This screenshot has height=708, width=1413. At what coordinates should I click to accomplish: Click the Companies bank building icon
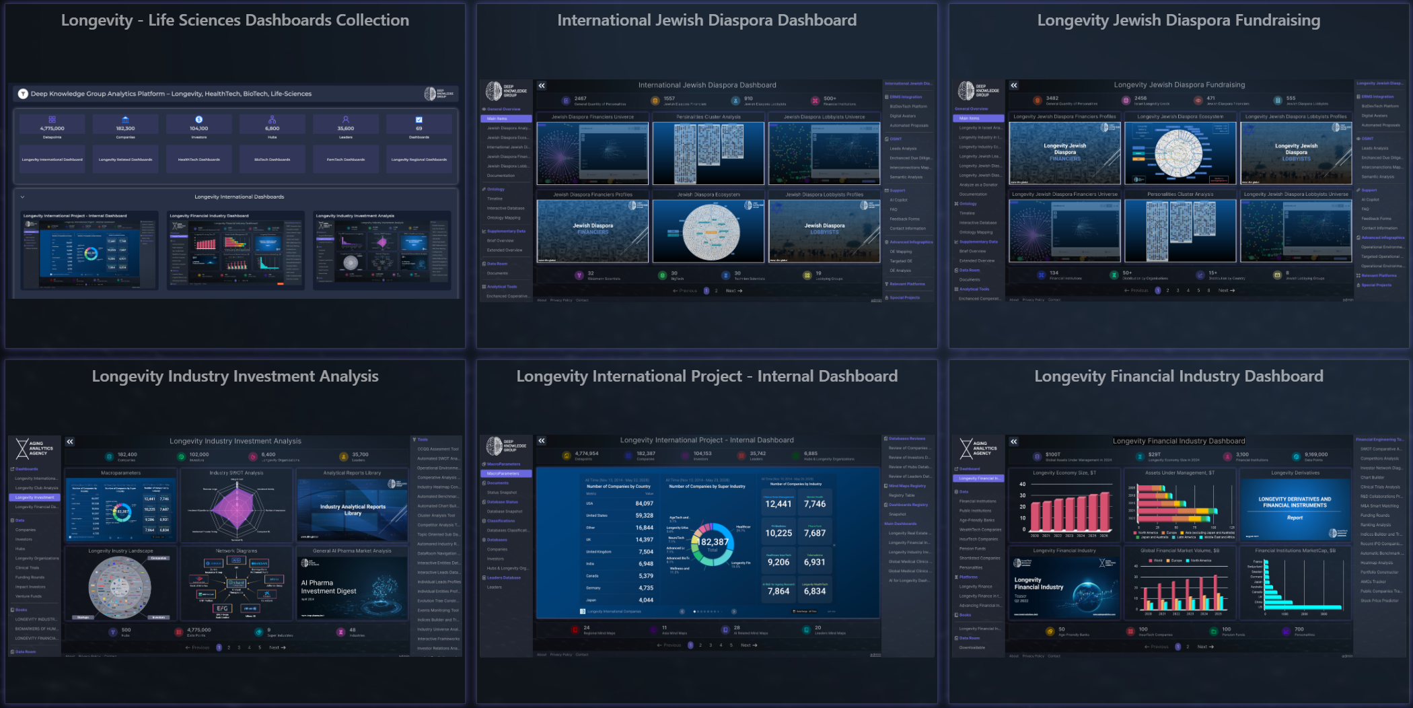(x=125, y=120)
